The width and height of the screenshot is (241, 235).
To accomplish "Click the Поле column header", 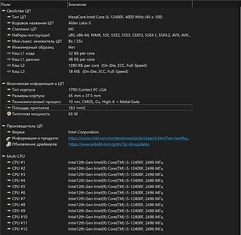I will [x=5, y=5].
